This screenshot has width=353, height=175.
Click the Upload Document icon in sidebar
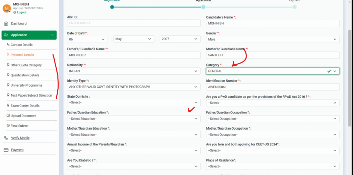pyautogui.click(x=8, y=116)
